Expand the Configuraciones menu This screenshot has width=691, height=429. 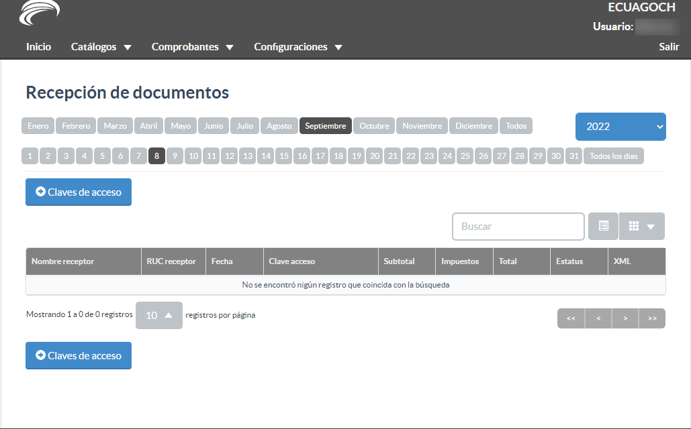tap(297, 47)
